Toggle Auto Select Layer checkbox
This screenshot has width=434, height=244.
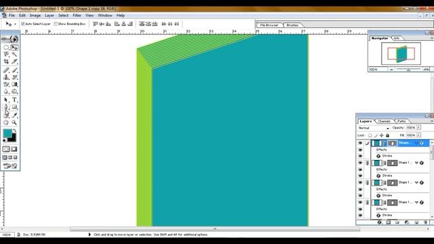point(23,24)
